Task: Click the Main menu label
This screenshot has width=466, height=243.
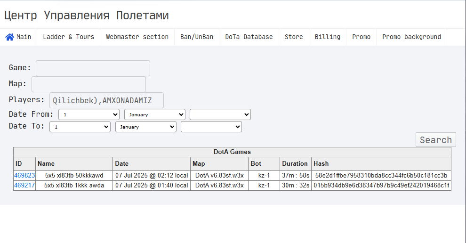Action: [24, 37]
